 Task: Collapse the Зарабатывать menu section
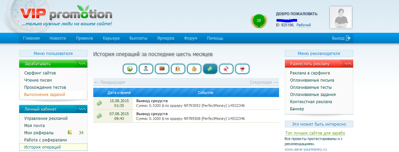point(82,64)
